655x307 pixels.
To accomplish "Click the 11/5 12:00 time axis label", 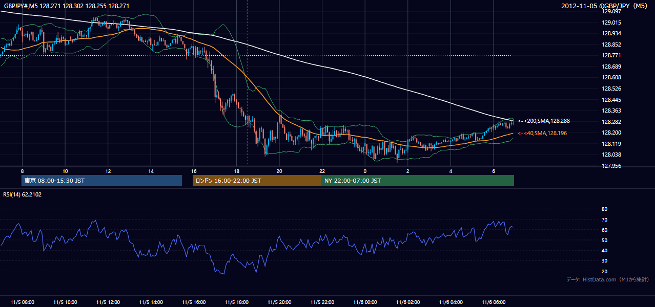I will point(108,302).
